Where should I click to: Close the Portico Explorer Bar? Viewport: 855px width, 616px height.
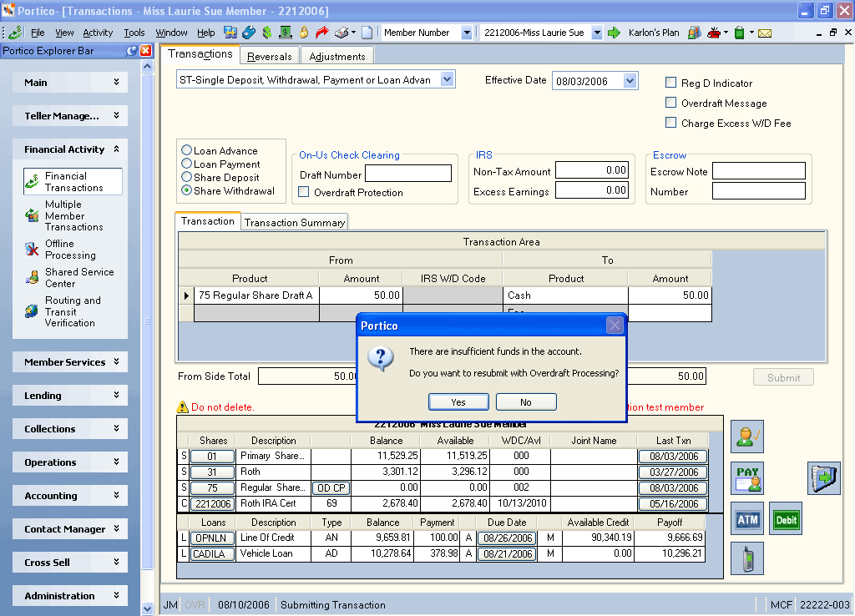tap(145, 51)
